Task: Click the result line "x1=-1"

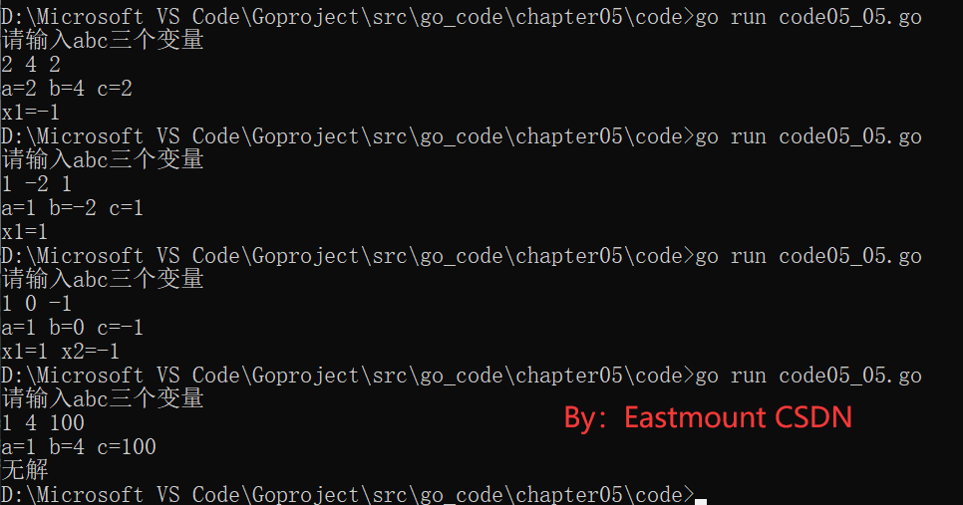Action: pyautogui.click(x=31, y=113)
